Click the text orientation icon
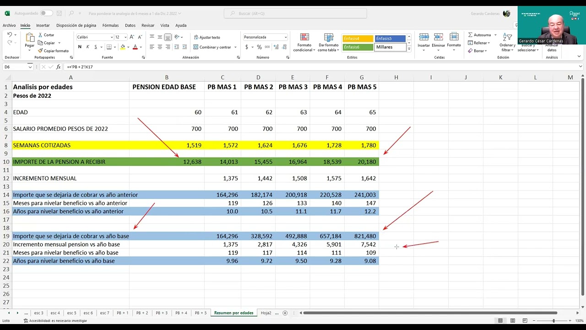Image resolution: width=586 pixels, height=330 pixels. [177, 37]
